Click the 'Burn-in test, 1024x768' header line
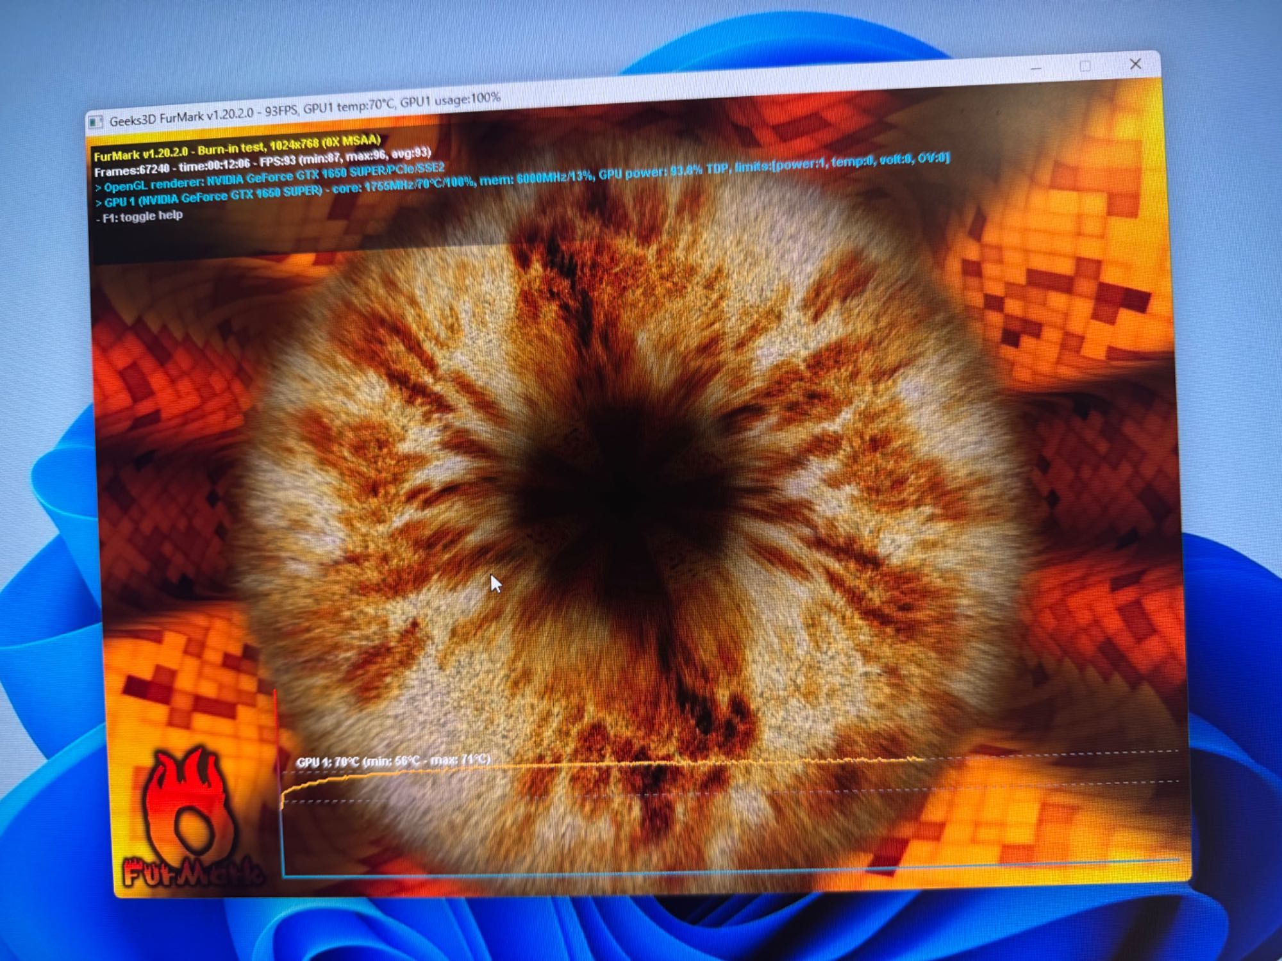The width and height of the screenshot is (1282, 961). [x=237, y=147]
